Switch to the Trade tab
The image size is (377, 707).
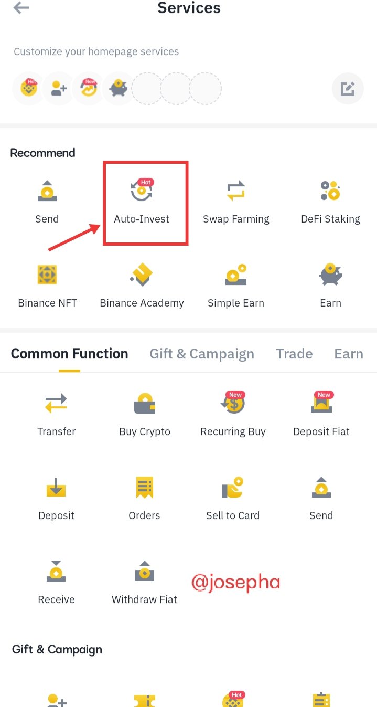tap(294, 354)
